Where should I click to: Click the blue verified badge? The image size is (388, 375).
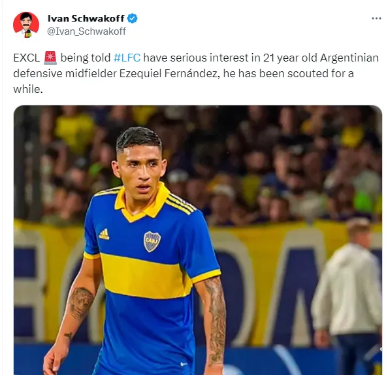click(x=133, y=18)
